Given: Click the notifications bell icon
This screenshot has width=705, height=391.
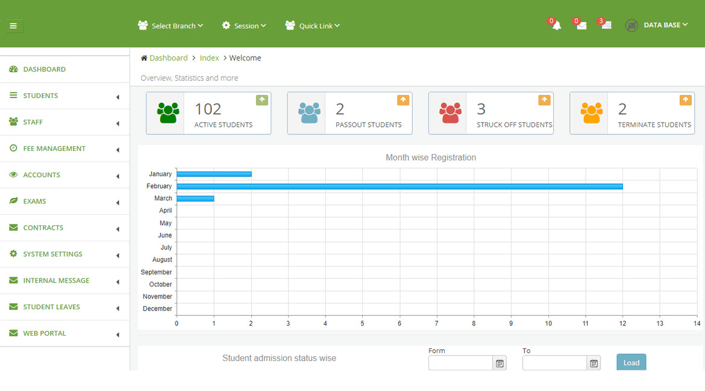Looking at the screenshot, I should click(554, 26).
